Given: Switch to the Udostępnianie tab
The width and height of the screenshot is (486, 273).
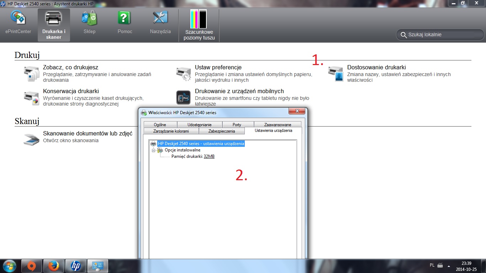Looking at the screenshot, I should [x=200, y=124].
